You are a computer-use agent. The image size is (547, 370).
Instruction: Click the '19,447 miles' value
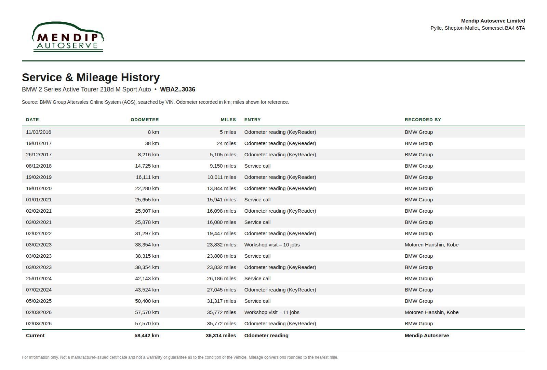(x=222, y=233)
